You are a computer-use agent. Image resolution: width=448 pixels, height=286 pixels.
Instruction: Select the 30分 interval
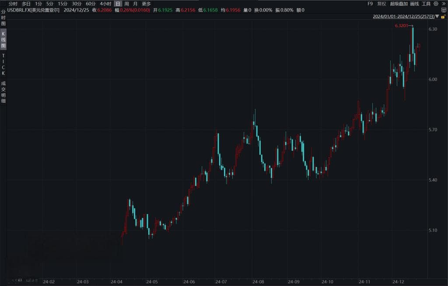(77, 4)
